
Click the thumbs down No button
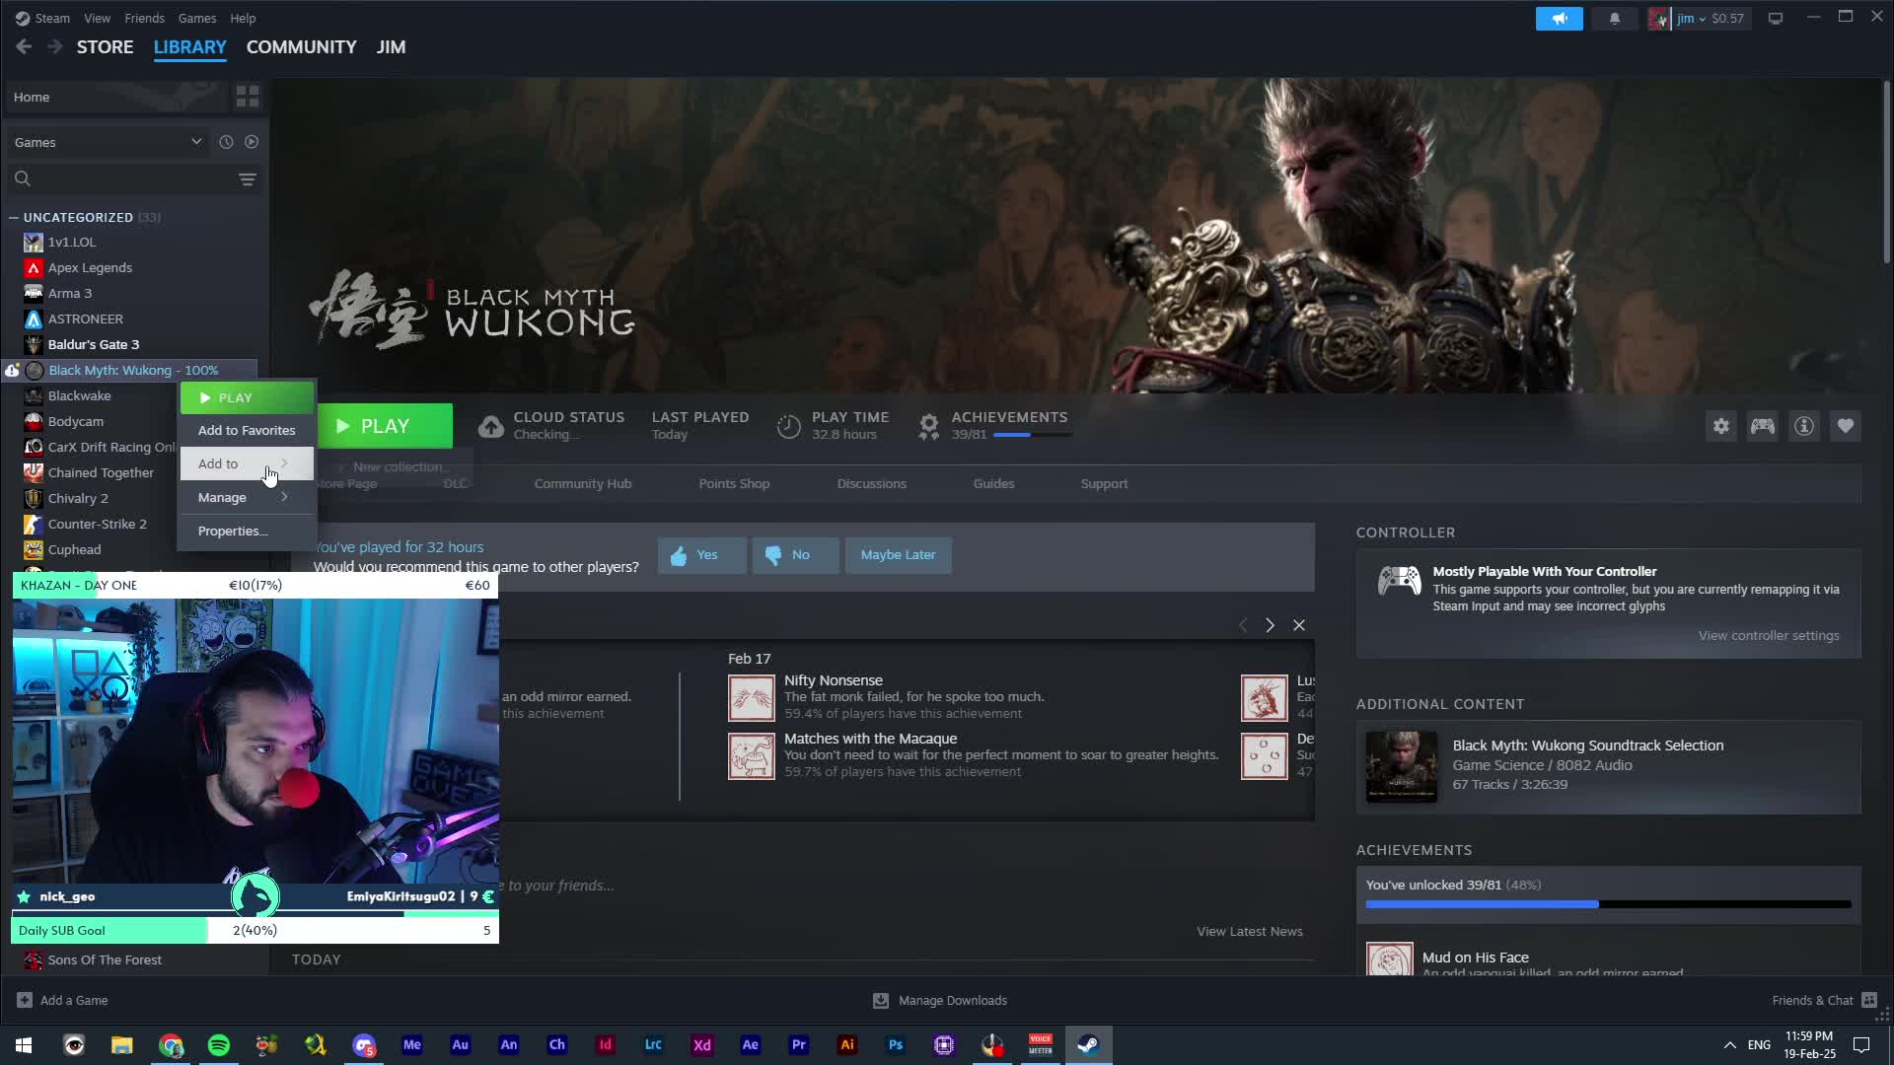(x=795, y=555)
